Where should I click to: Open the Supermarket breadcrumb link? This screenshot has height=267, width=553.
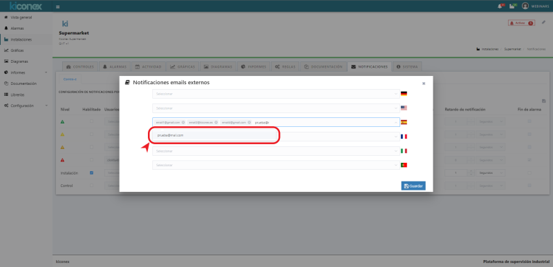pos(512,49)
